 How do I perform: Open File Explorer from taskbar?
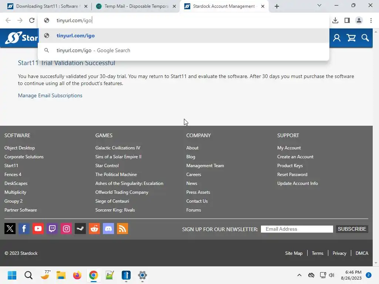coord(61,275)
